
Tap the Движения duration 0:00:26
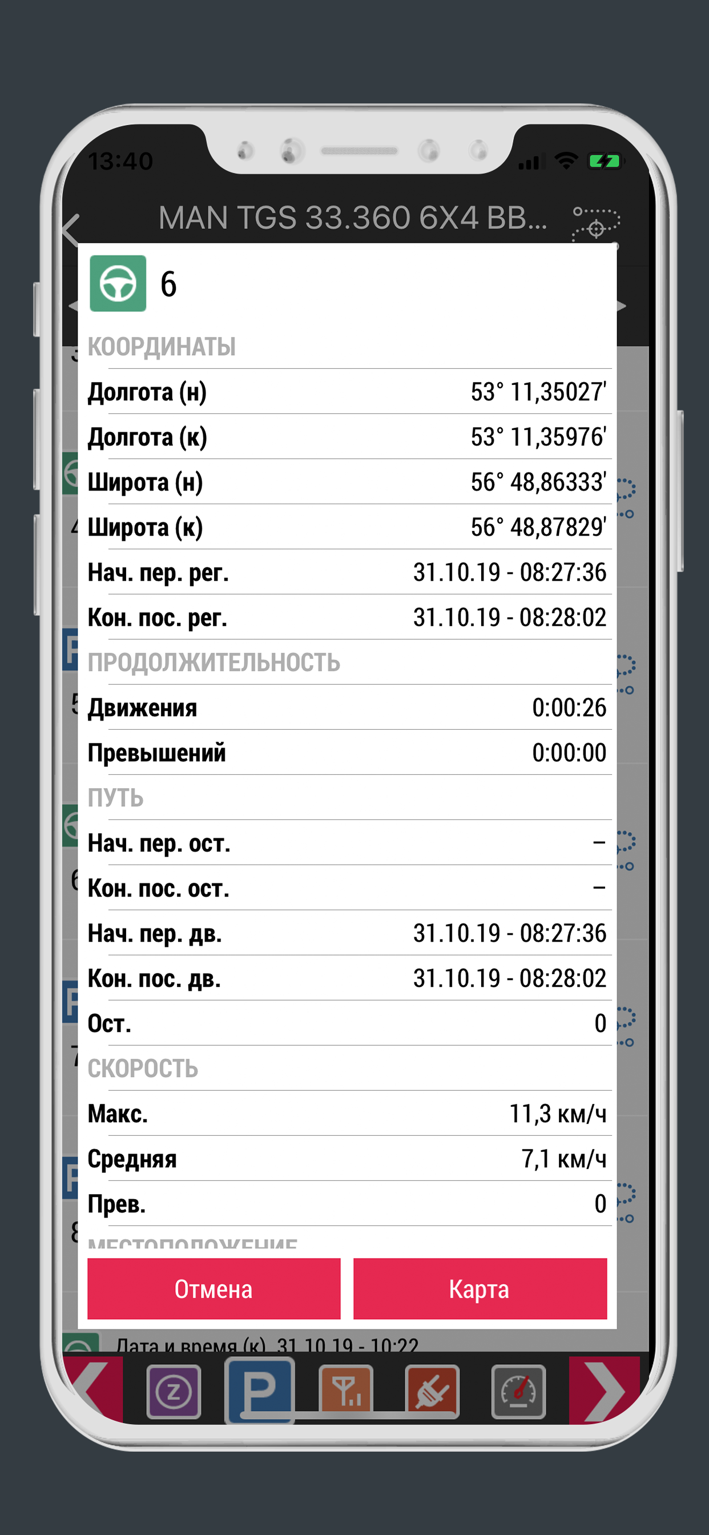click(569, 708)
